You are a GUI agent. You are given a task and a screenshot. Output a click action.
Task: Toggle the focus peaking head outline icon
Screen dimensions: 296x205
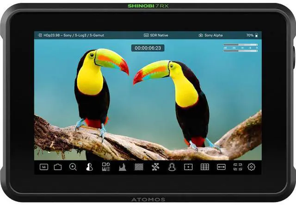[172, 167]
